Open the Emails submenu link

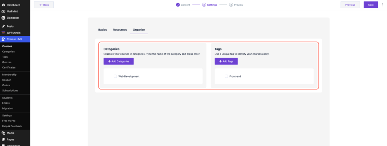click(x=6, y=103)
